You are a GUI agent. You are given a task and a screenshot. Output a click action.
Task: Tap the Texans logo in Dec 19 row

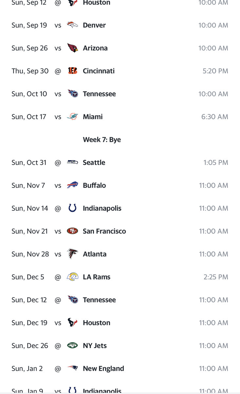(x=72, y=322)
